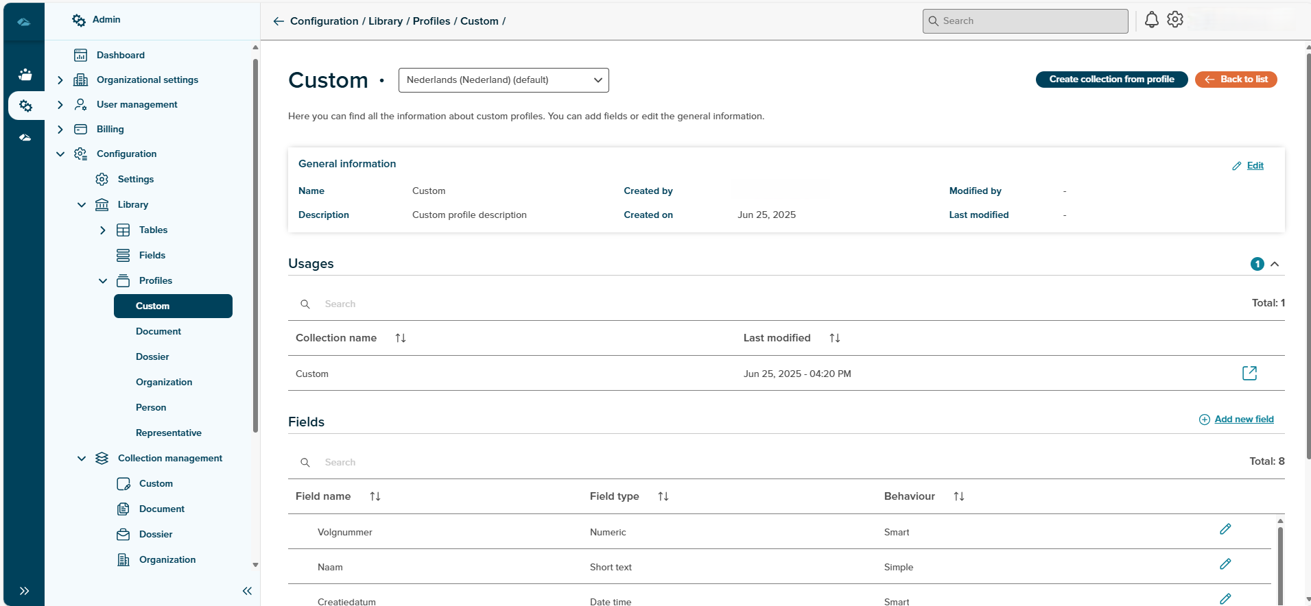Open the settings gear in top bar
This screenshot has width=1311, height=606.
tap(1175, 20)
